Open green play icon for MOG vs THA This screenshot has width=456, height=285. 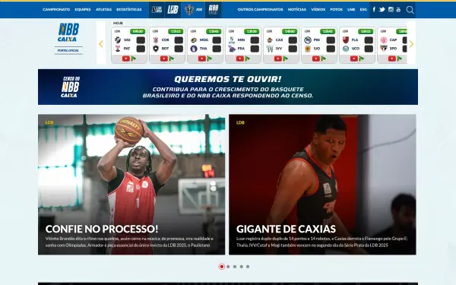[x=210, y=59]
